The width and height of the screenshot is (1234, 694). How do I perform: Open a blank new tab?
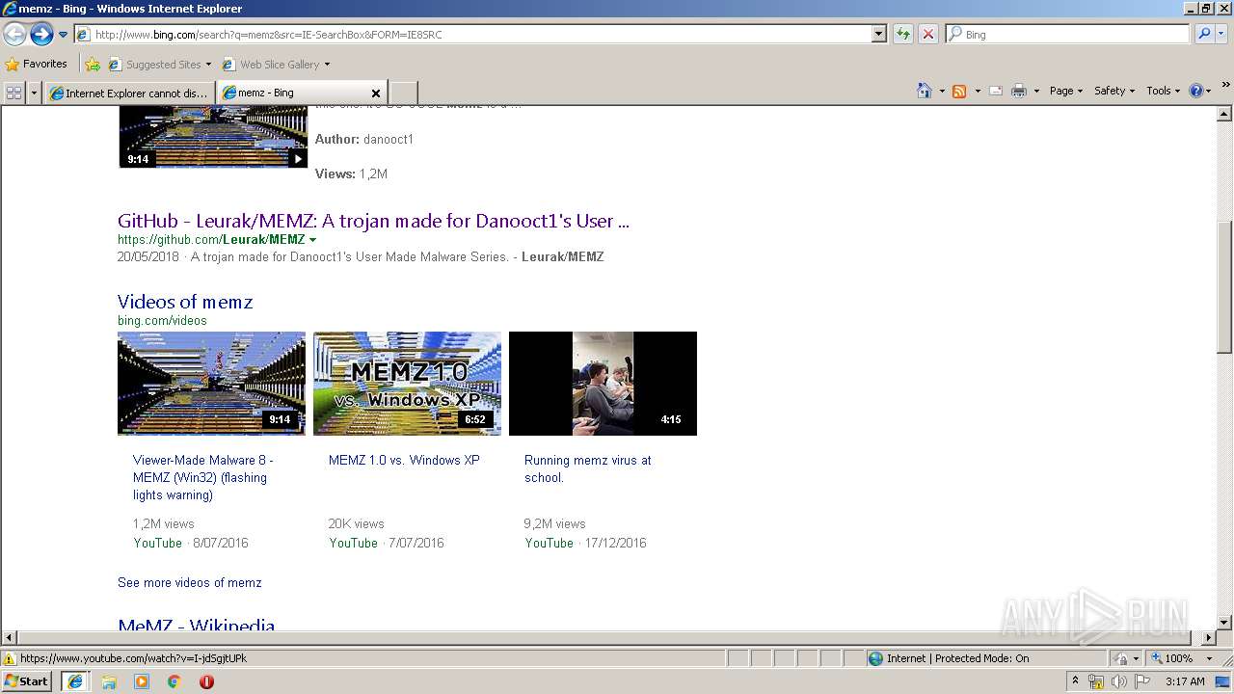point(403,93)
